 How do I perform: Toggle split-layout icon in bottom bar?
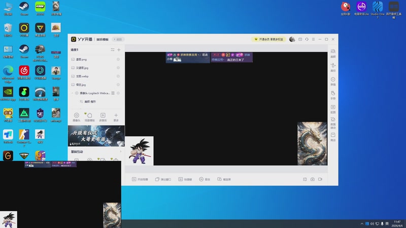[x=305, y=179]
